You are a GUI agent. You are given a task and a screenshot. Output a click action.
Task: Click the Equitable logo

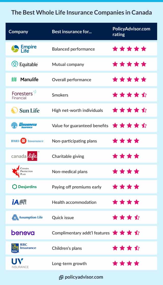coord(25,64)
